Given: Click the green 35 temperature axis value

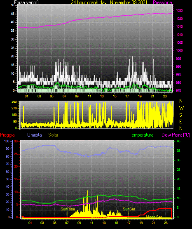Looking at the screenshot, I should (178, 151).
